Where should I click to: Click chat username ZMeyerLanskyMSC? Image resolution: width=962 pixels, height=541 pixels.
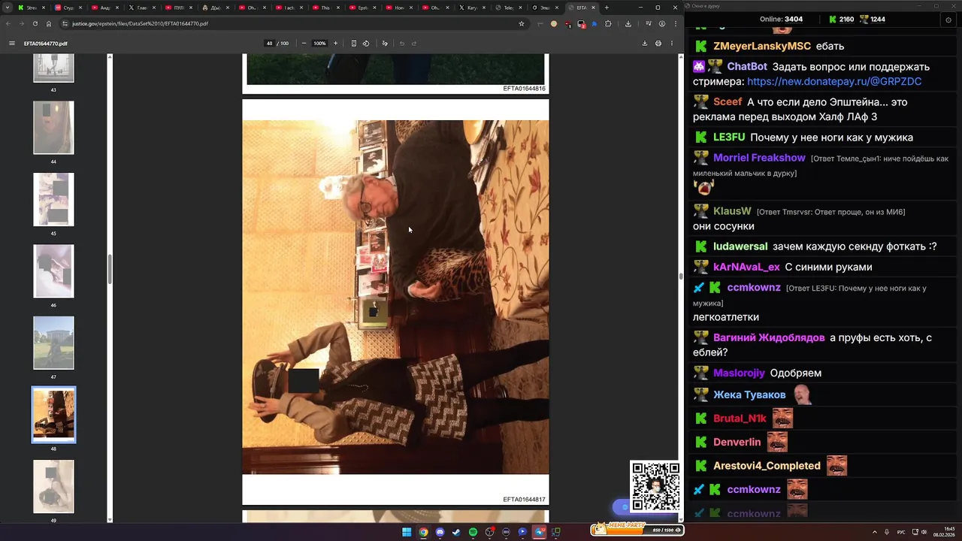(x=762, y=47)
